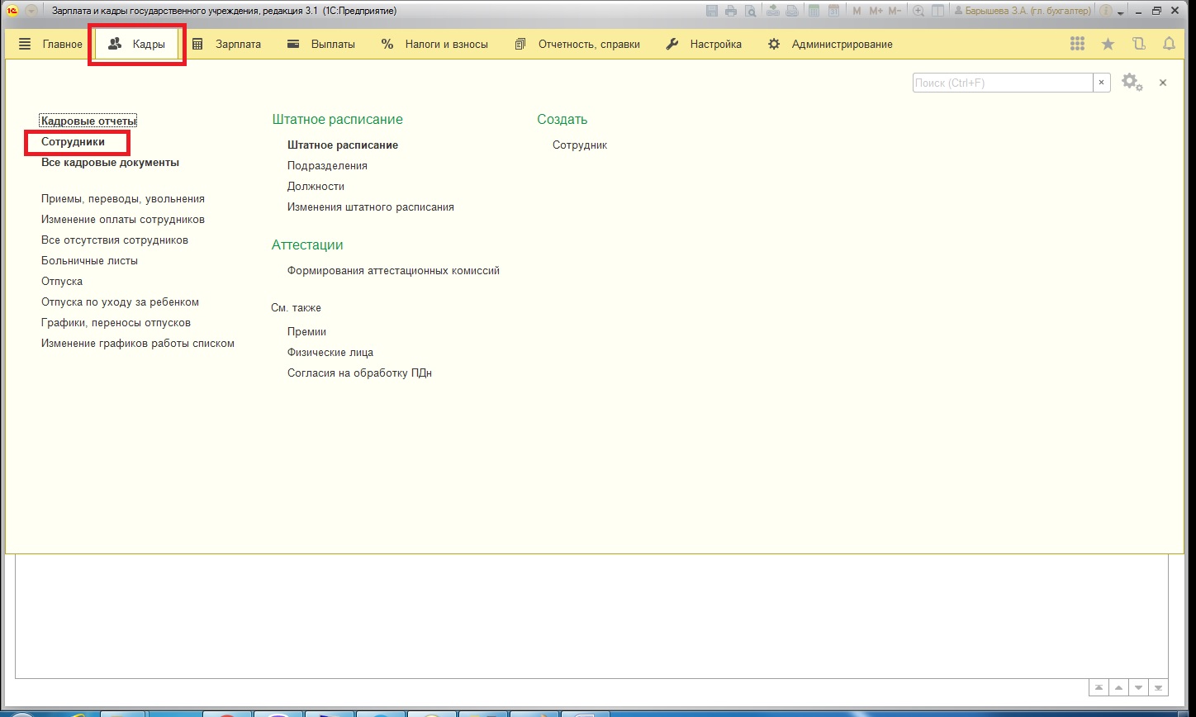
Task: Open Настройка section
Action: (704, 45)
